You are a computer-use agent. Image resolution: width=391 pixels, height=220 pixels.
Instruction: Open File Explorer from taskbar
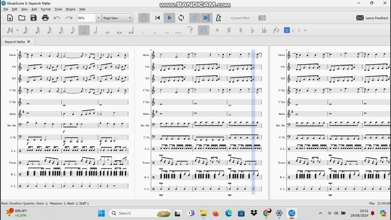click(x=203, y=213)
